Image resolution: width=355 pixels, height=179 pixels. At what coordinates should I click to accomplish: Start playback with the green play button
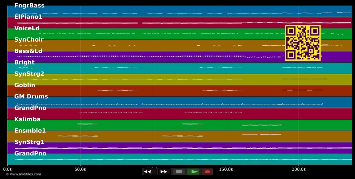pos(193,172)
